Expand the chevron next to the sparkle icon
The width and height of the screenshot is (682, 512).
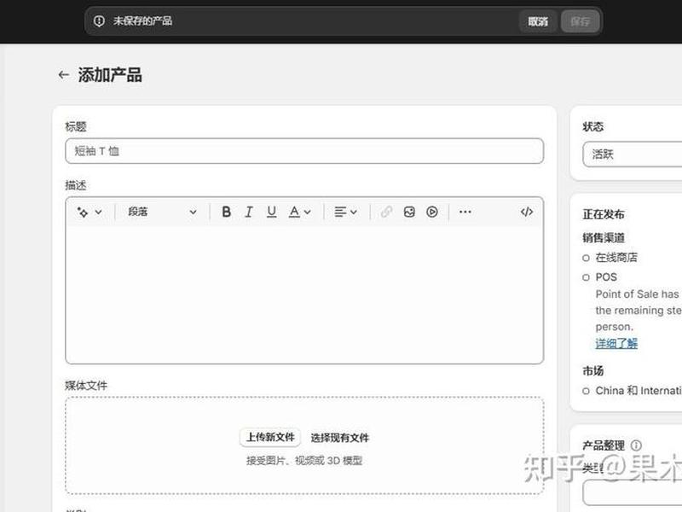[99, 212]
